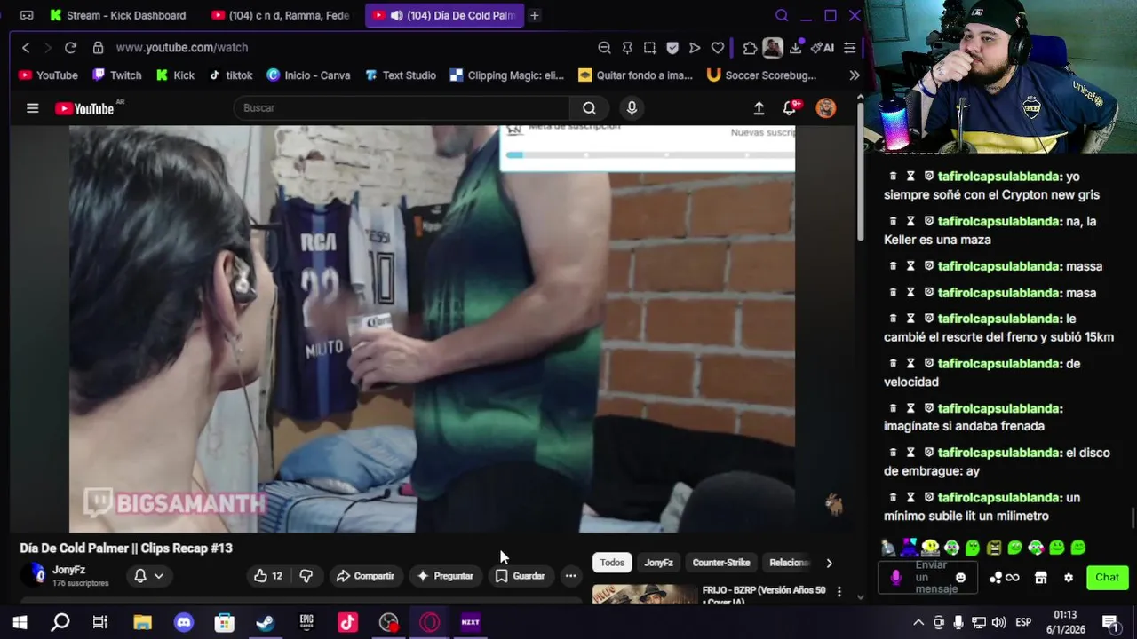Viewport: 1137px width, 639px height.
Task: Show next related filter chips arrow
Action: coord(829,563)
